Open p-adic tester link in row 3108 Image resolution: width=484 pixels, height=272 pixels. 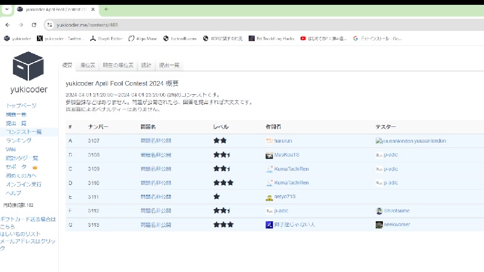point(391,155)
